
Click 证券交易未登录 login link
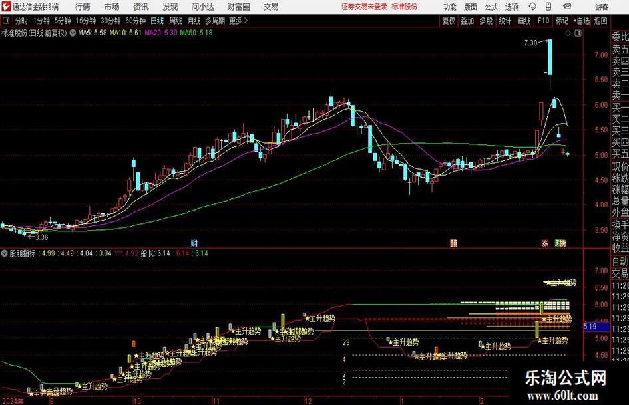pos(364,7)
